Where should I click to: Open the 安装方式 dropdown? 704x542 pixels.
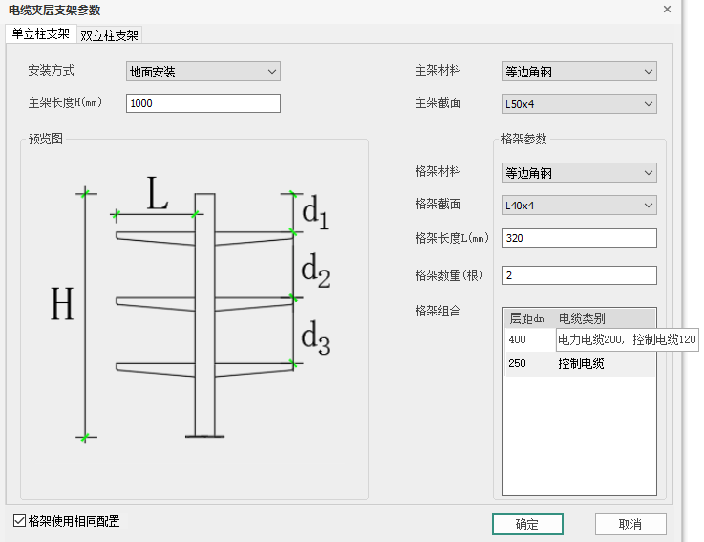coord(203,72)
